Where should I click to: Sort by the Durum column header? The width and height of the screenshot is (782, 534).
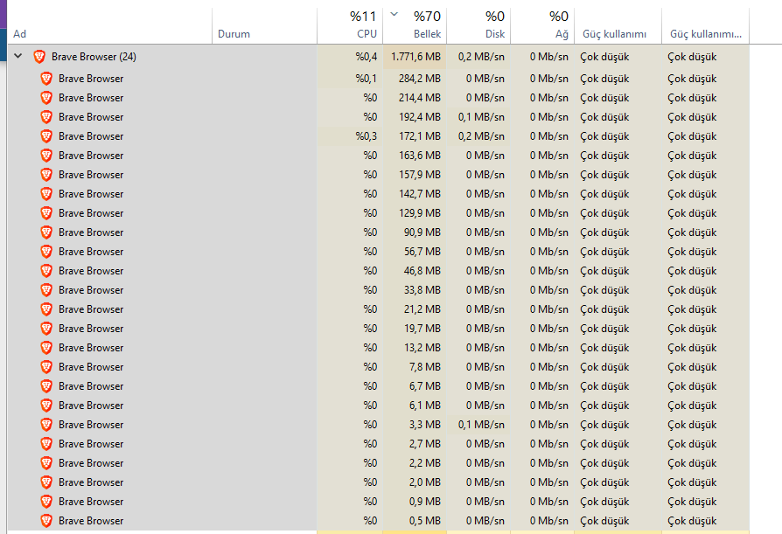264,26
